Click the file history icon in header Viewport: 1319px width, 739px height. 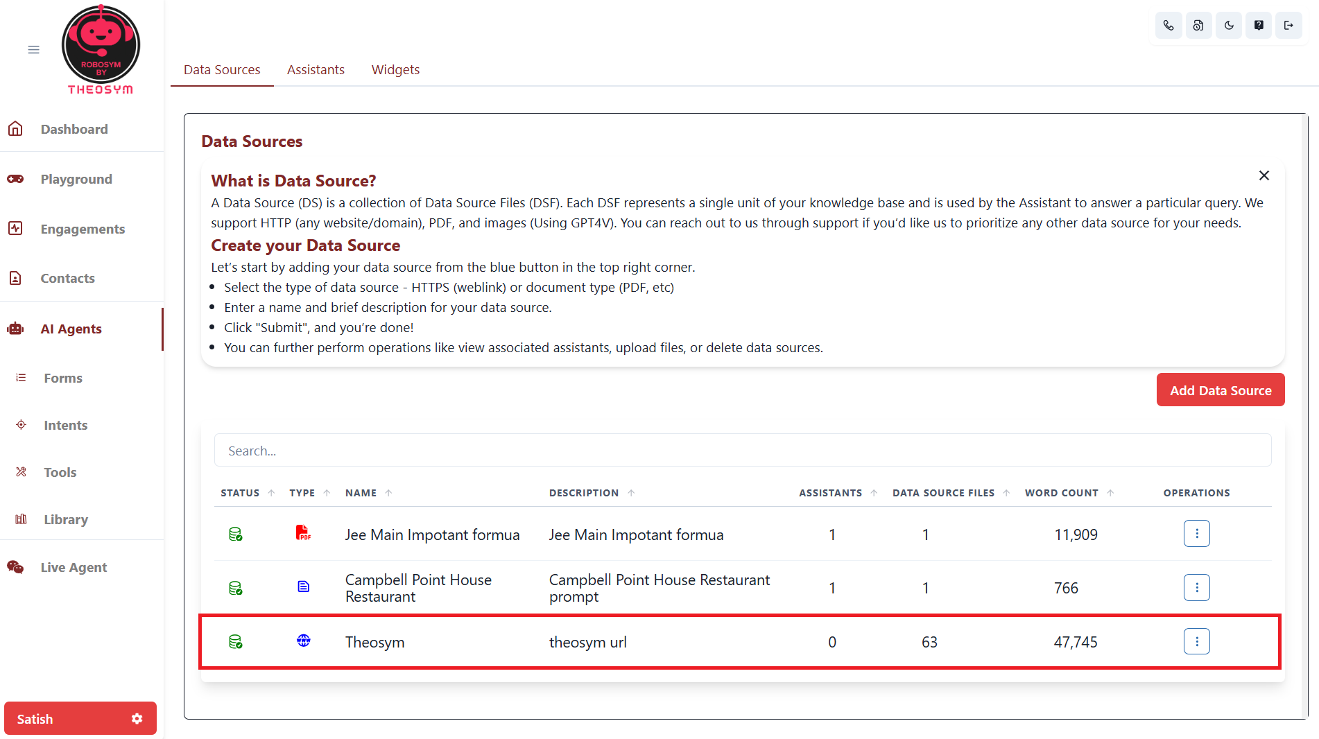[x=1198, y=26]
